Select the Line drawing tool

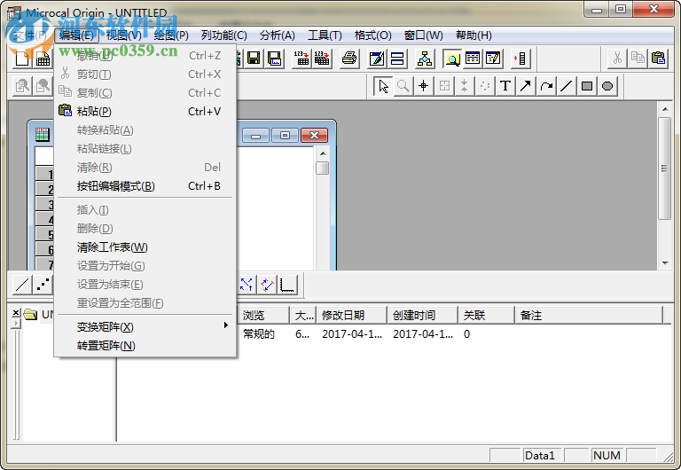pyautogui.click(x=567, y=86)
